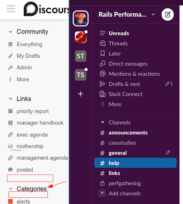Click the Discourse More dots icon
183x204 pixels.
(10, 79)
